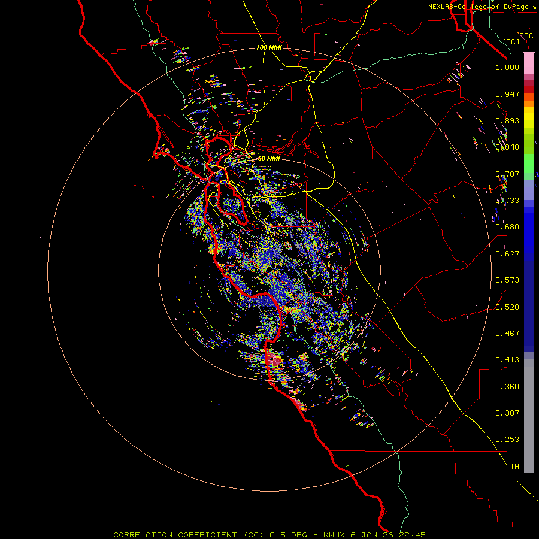The height and width of the screenshot is (539, 539).
Task: Pick the gray band of color bar
Action: tap(529, 416)
